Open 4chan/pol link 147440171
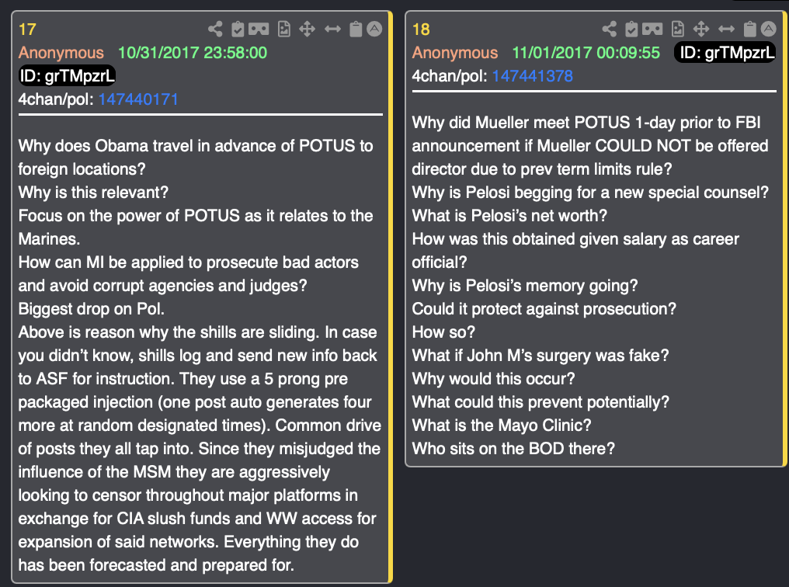This screenshot has width=789, height=587. (x=138, y=99)
